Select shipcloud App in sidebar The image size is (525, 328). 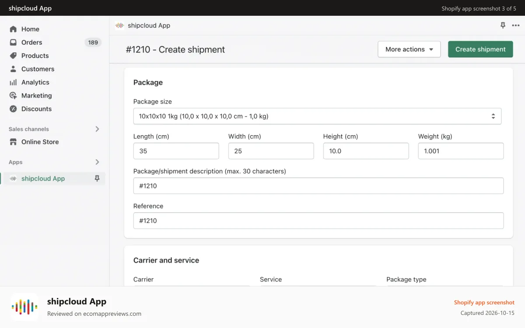43,178
